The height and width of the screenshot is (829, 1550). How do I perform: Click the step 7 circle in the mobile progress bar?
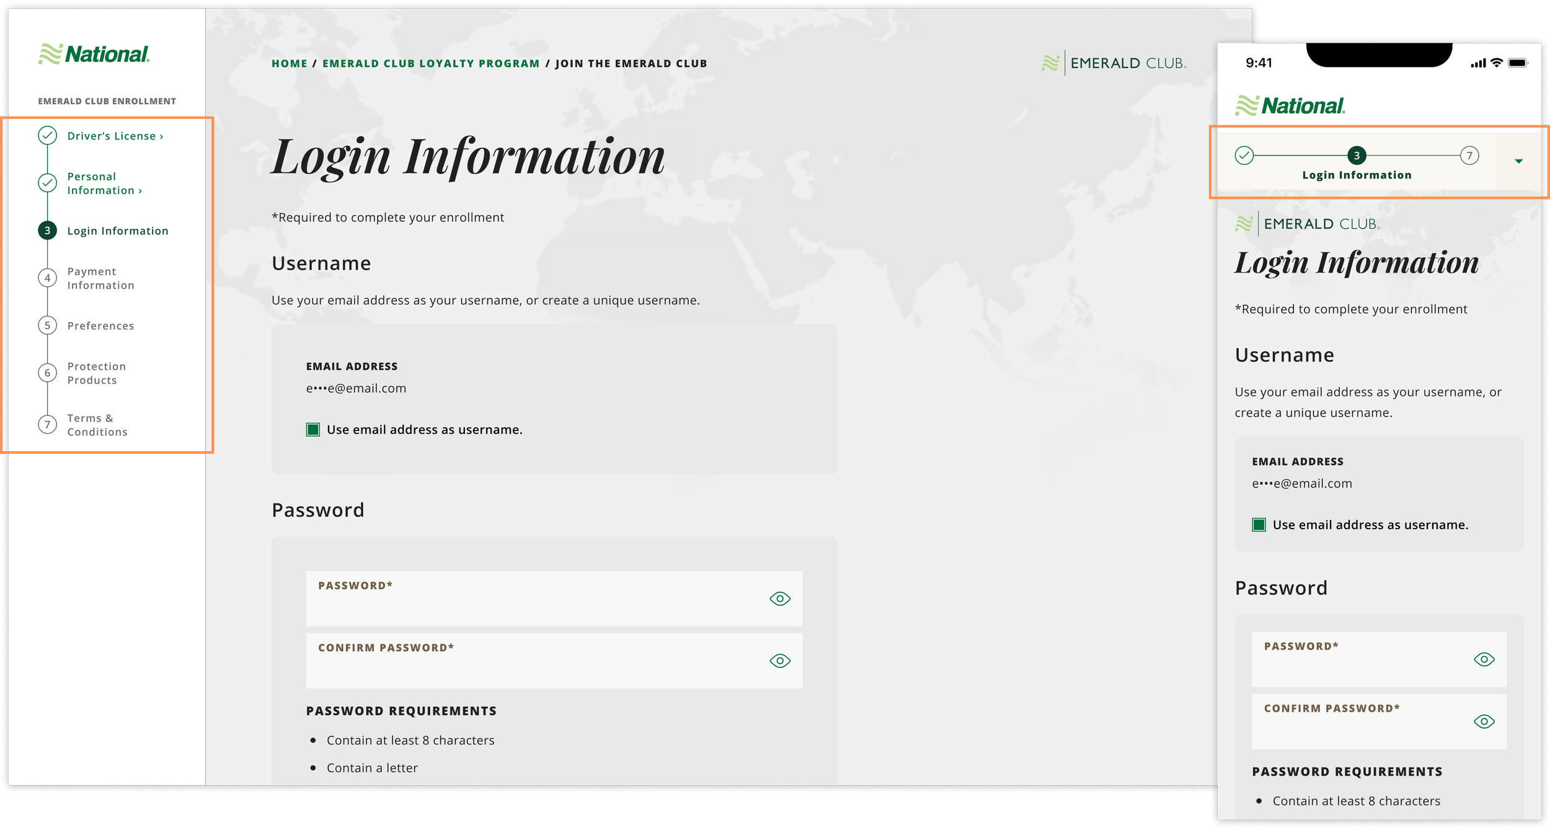click(1469, 156)
